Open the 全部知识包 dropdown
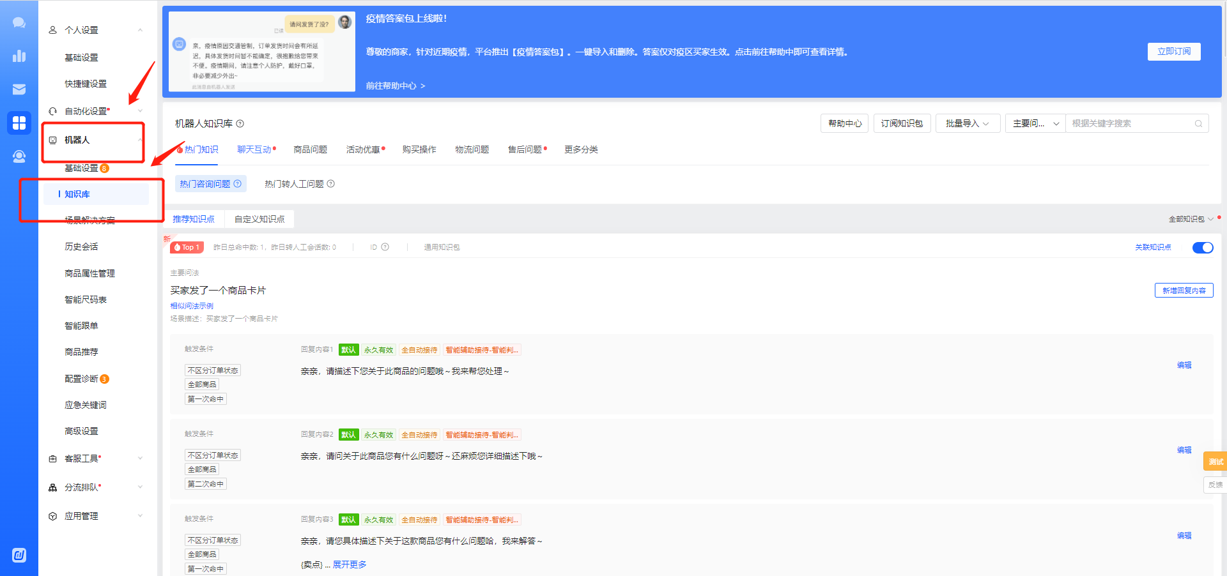 click(x=1191, y=219)
